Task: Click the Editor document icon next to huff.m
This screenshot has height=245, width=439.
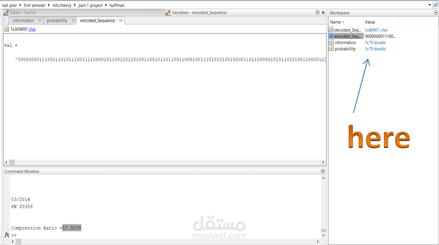Action: tap(5, 12)
